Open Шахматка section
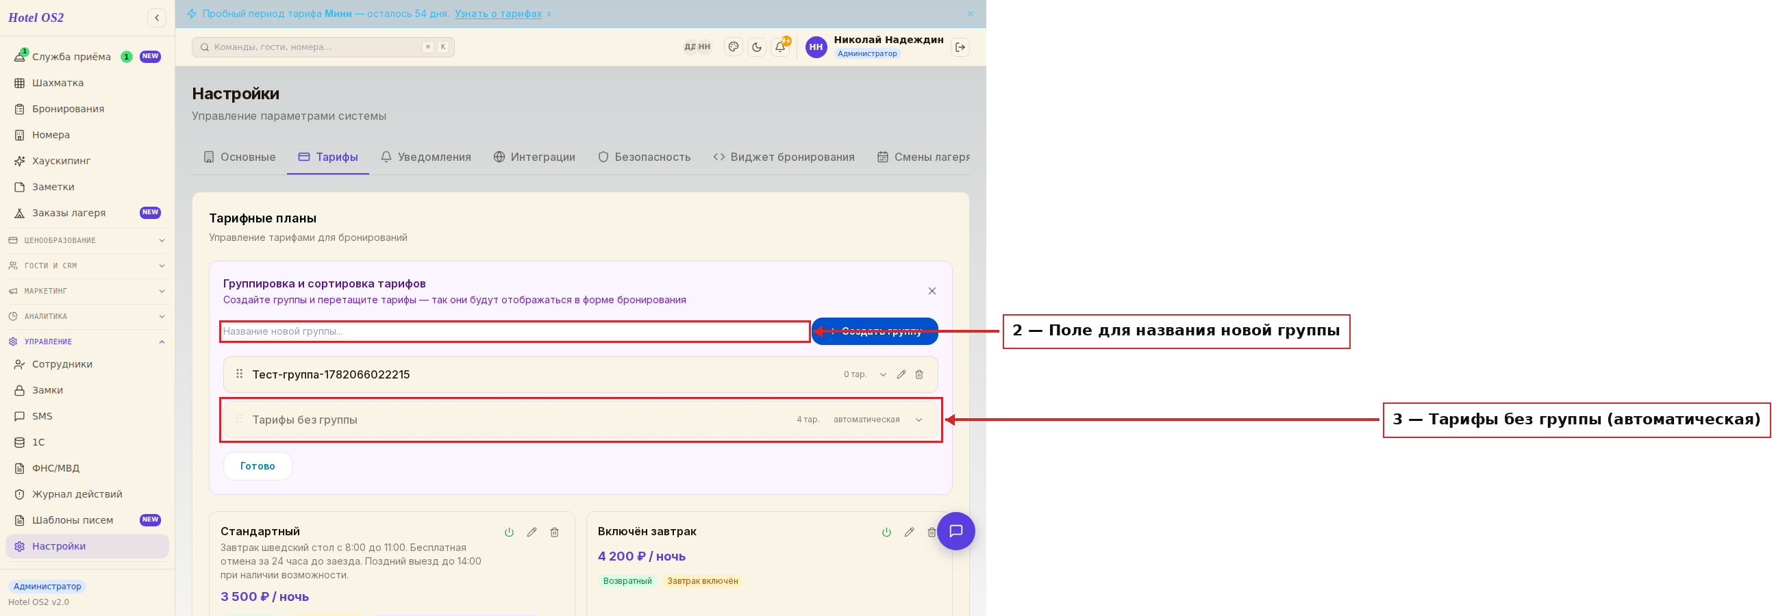 87,82
